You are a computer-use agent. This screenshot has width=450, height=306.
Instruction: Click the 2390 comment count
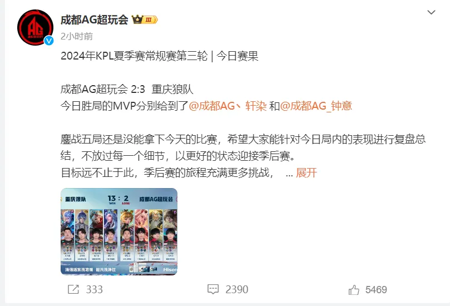point(237,289)
